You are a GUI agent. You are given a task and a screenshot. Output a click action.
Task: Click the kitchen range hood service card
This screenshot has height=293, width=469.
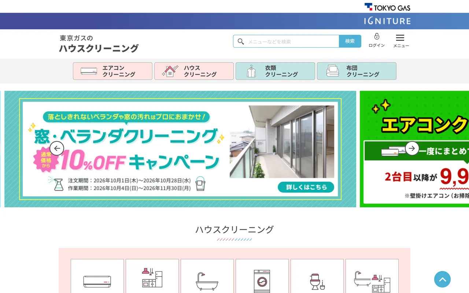(152, 276)
